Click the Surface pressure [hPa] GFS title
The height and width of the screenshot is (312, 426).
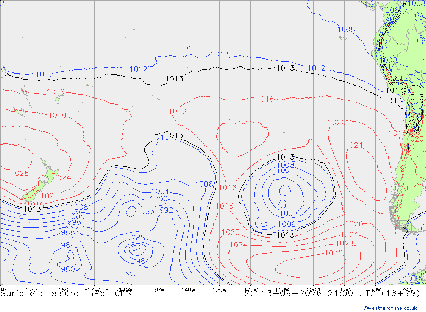66,294
